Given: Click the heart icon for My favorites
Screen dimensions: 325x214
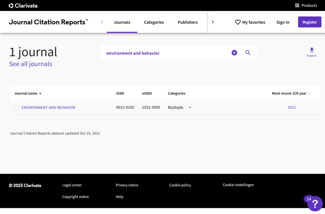Looking at the screenshot, I should click(238, 22).
